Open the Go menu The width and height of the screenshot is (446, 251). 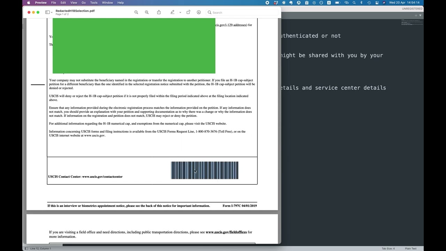(84, 2)
